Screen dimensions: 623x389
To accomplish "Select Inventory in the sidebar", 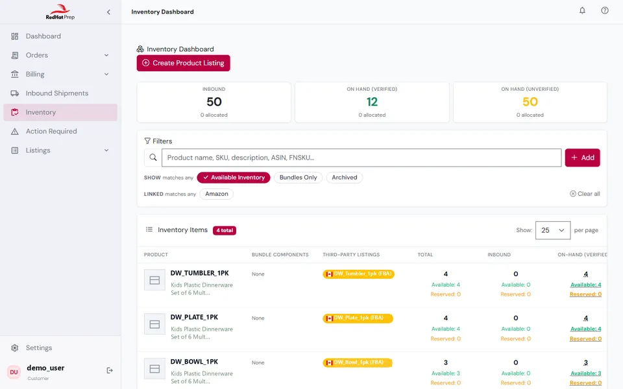I will 60,112.
